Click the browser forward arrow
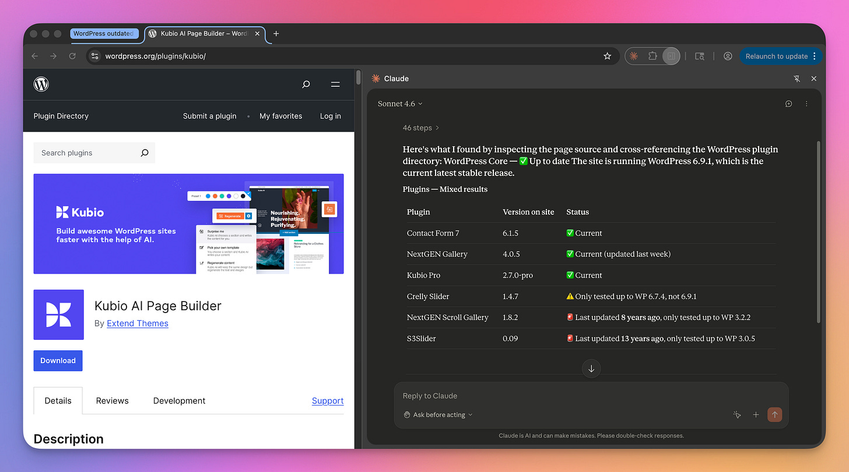Viewport: 849px width, 472px height. point(54,56)
